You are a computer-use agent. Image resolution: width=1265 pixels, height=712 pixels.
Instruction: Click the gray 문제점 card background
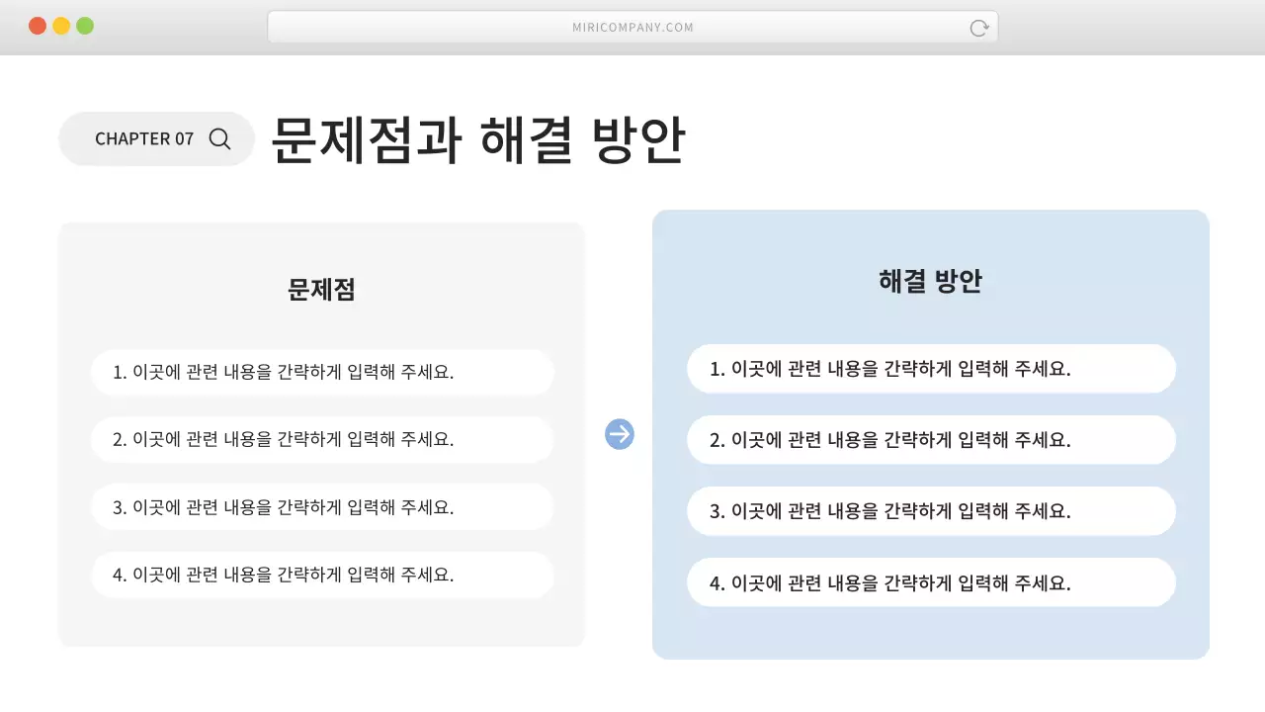[x=320, y=623]
